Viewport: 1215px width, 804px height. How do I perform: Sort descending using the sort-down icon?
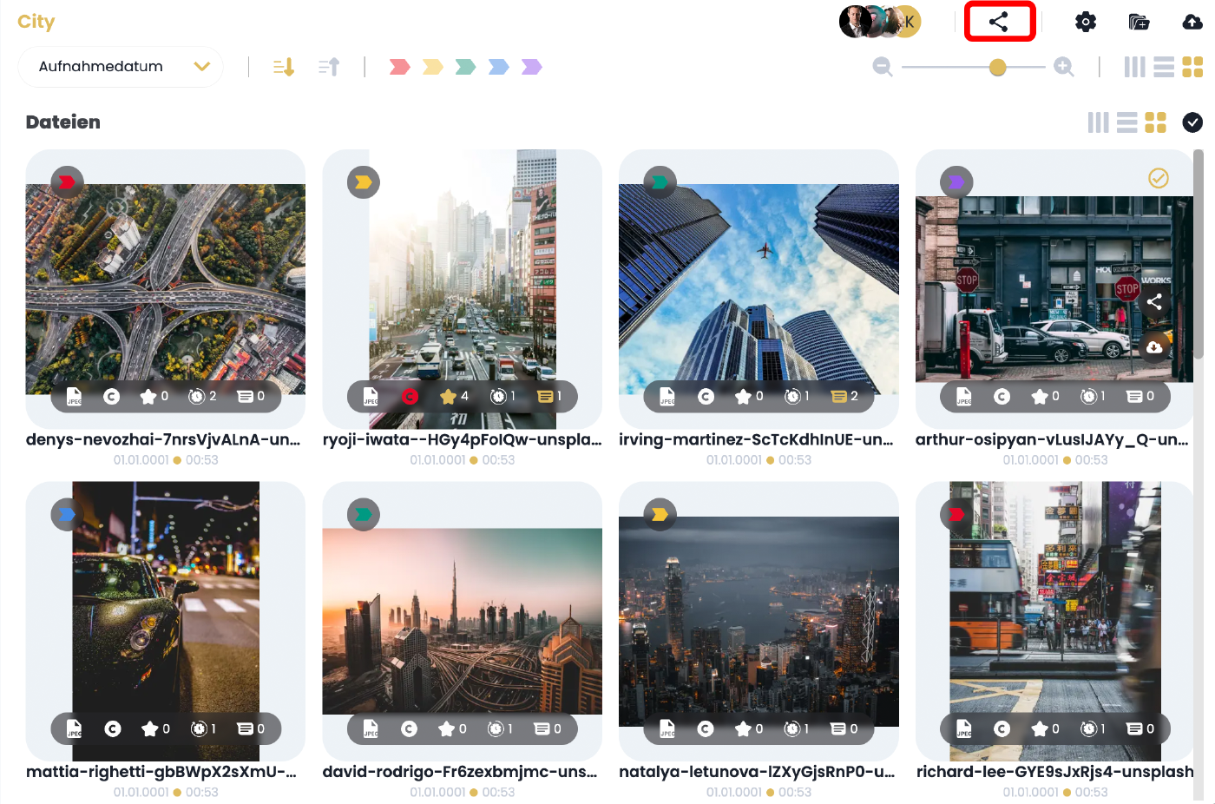click(284, 67)
